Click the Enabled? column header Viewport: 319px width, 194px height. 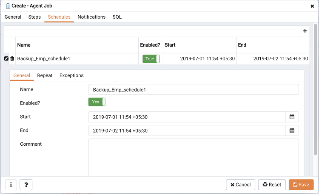(151, 45)
